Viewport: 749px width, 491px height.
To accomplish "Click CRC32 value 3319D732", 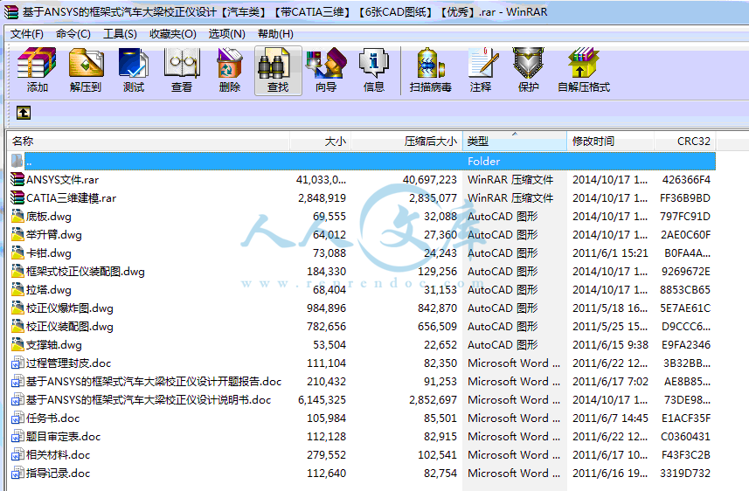I will pos(685,473).
